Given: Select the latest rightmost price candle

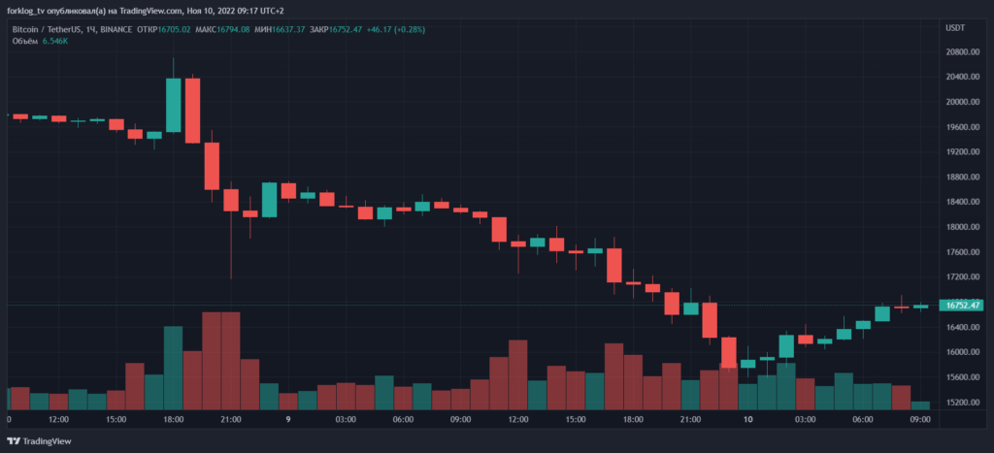Looking at the screenshot, I should pyautogui.click(x=920, y=307).
